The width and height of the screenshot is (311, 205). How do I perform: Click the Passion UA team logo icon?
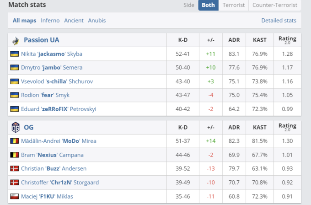tap(16, 40)
